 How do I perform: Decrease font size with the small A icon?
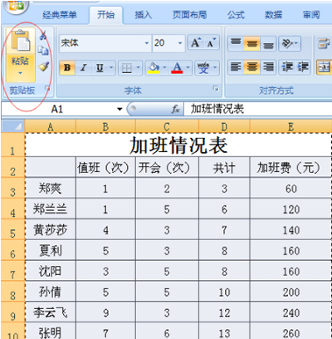click(x=211, y=43)
